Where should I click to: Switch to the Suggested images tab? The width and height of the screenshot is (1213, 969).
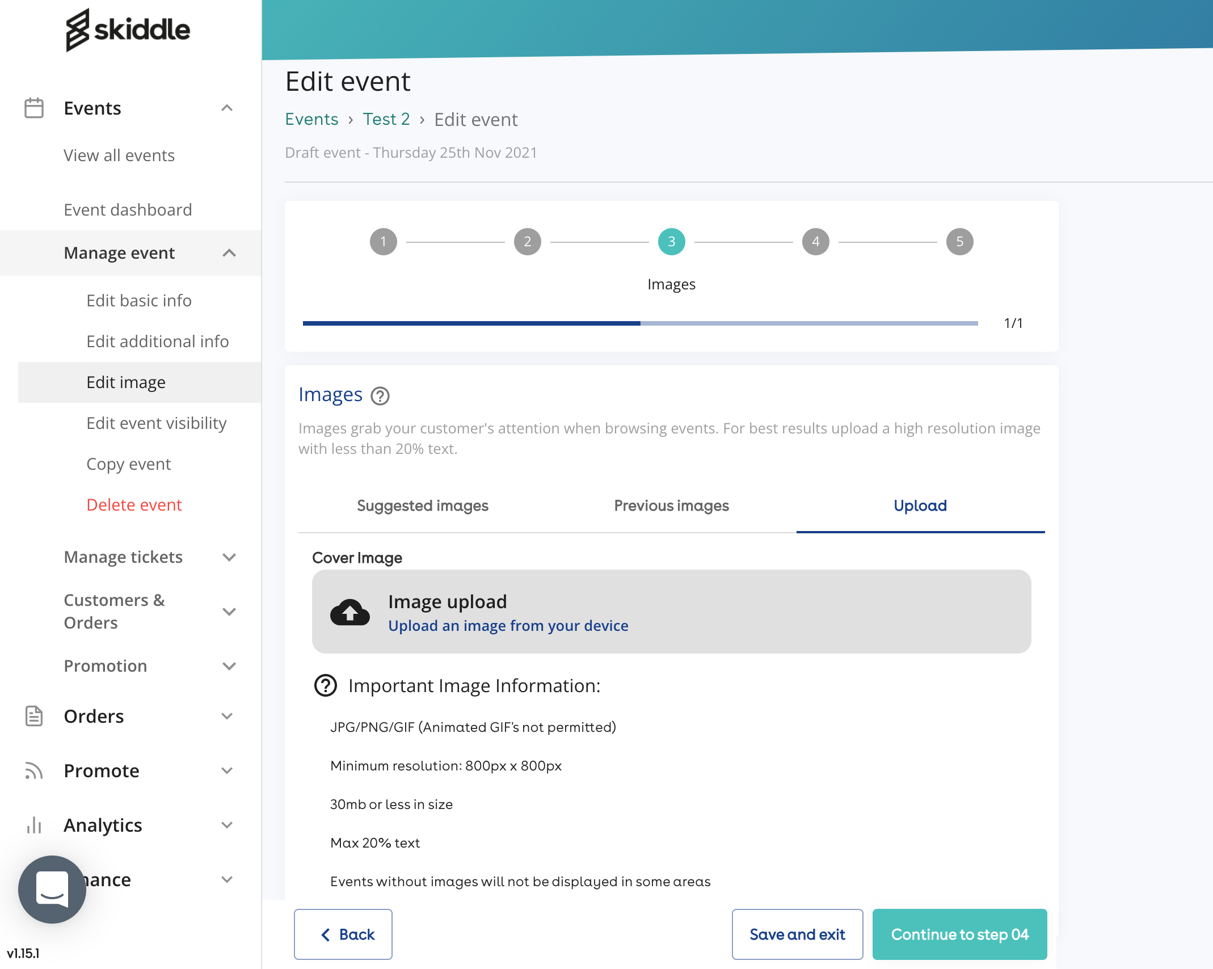[423, 505]
